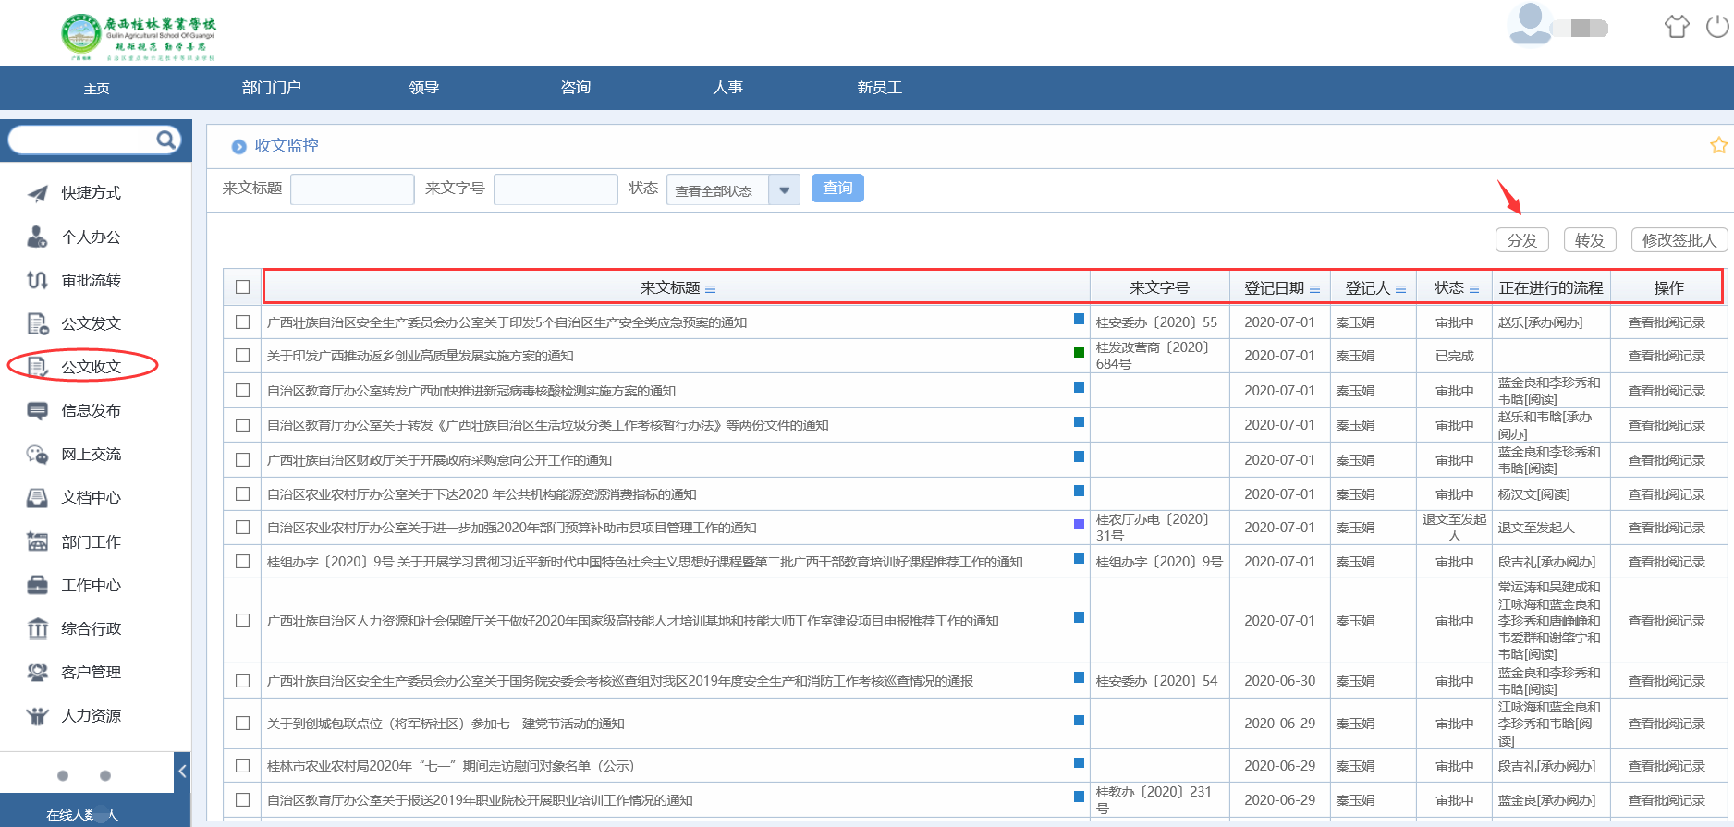Open the 部门门户 navigation menu
The image size is (1734, 827).
click(271, 88)
